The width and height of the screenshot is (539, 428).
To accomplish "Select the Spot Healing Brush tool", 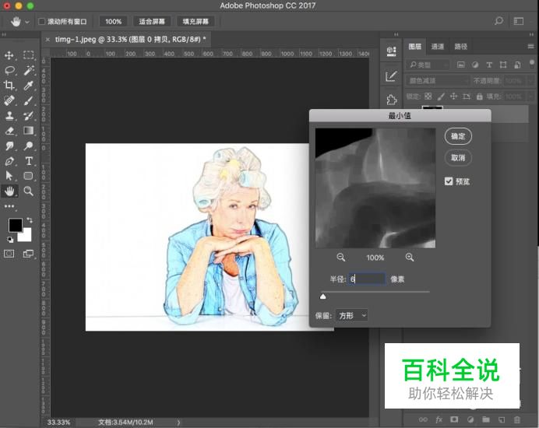I will coord(9,100).
